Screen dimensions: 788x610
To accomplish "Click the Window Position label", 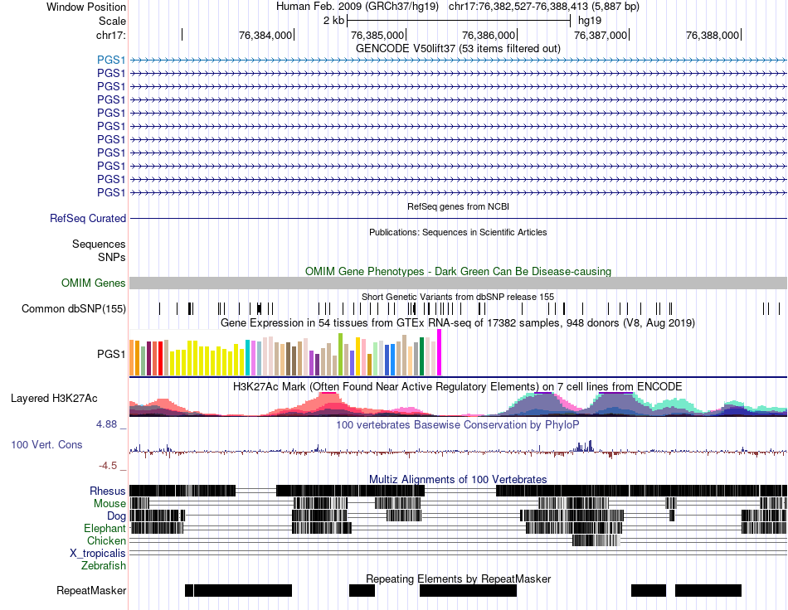I will [86, 7].
